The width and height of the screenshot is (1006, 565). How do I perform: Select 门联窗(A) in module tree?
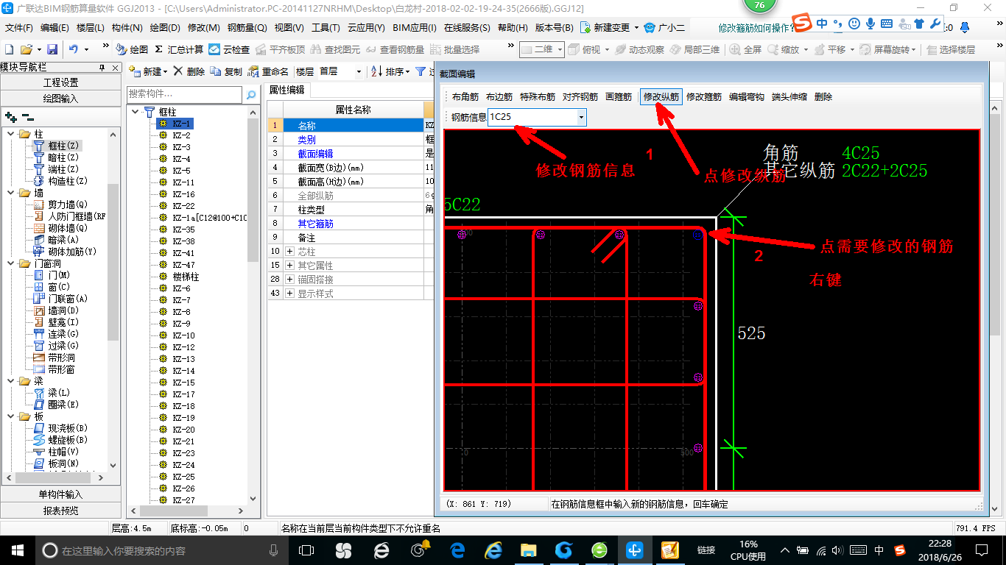click(x=60, y=299)
